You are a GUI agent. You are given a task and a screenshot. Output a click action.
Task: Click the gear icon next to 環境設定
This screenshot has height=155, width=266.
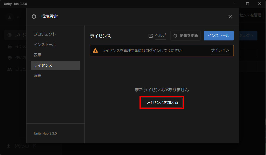click(34, 17)
